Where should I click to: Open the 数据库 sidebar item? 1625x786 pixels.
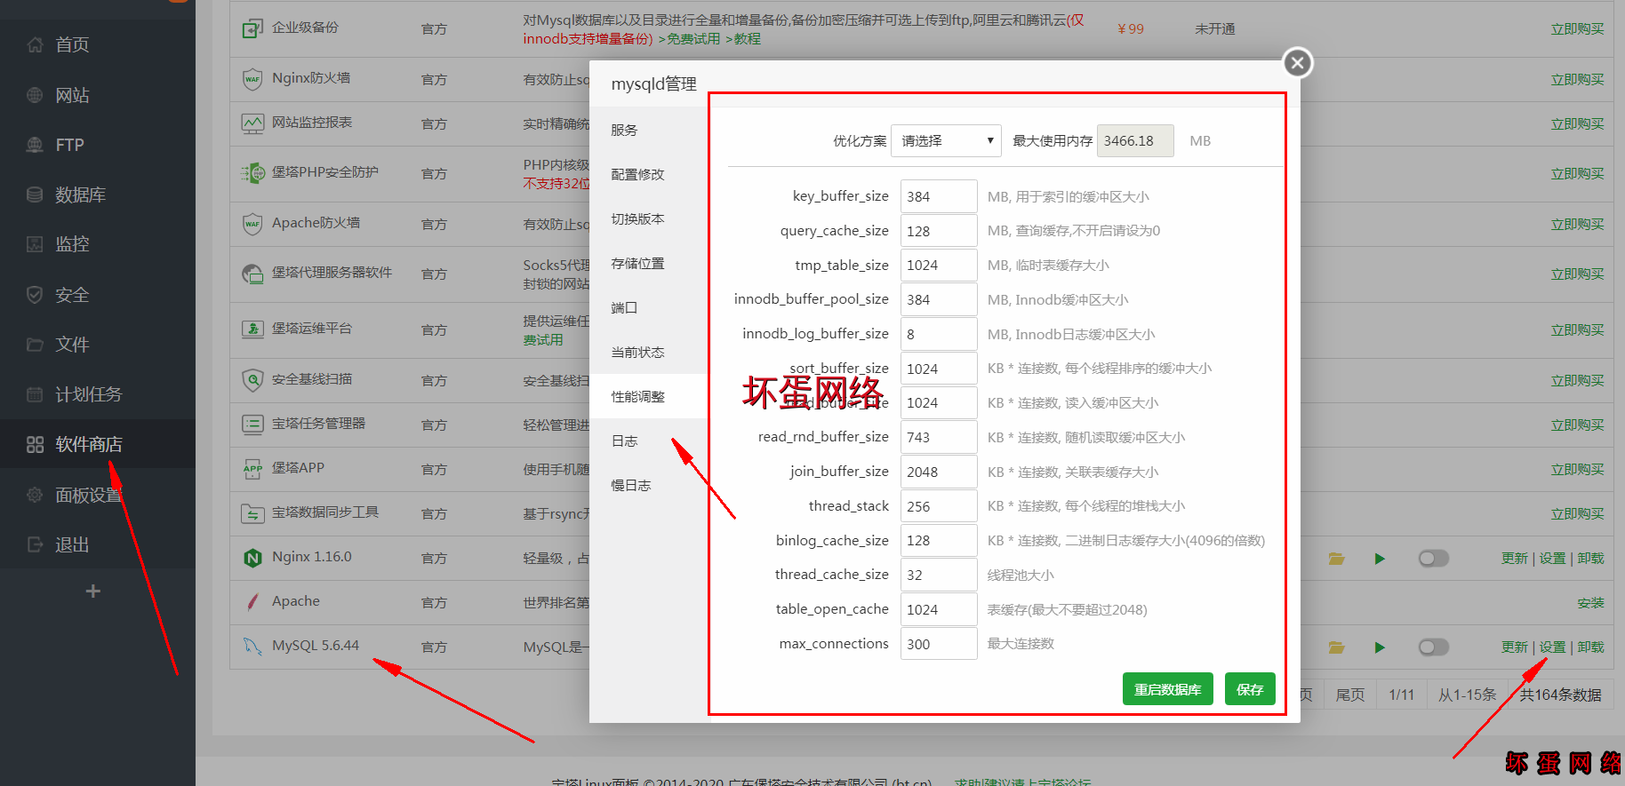point(80,195)
